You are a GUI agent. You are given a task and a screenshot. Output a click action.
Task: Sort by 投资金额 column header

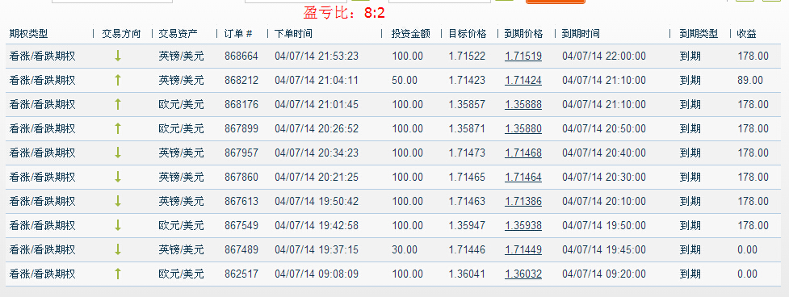point(411,34)
